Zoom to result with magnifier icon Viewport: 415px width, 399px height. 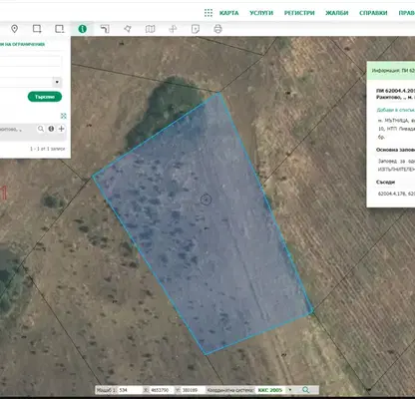pos(41,129)
